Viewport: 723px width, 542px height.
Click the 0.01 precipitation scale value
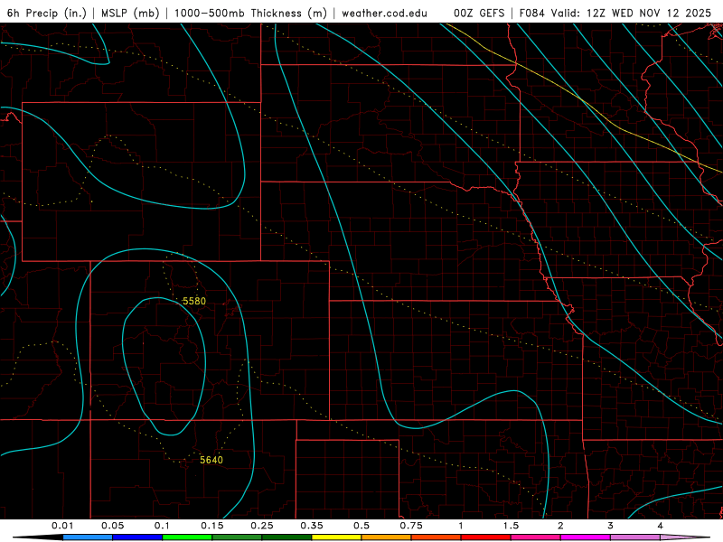pyautogui.click(x=62, y=526)
